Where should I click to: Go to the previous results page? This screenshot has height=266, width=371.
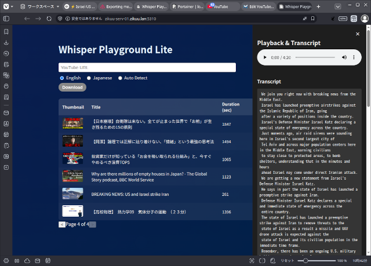[x=61, y=224]
